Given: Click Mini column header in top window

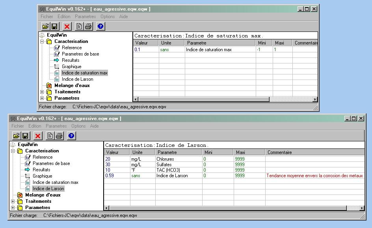Looking at the screenshot, I should [264, 43].
